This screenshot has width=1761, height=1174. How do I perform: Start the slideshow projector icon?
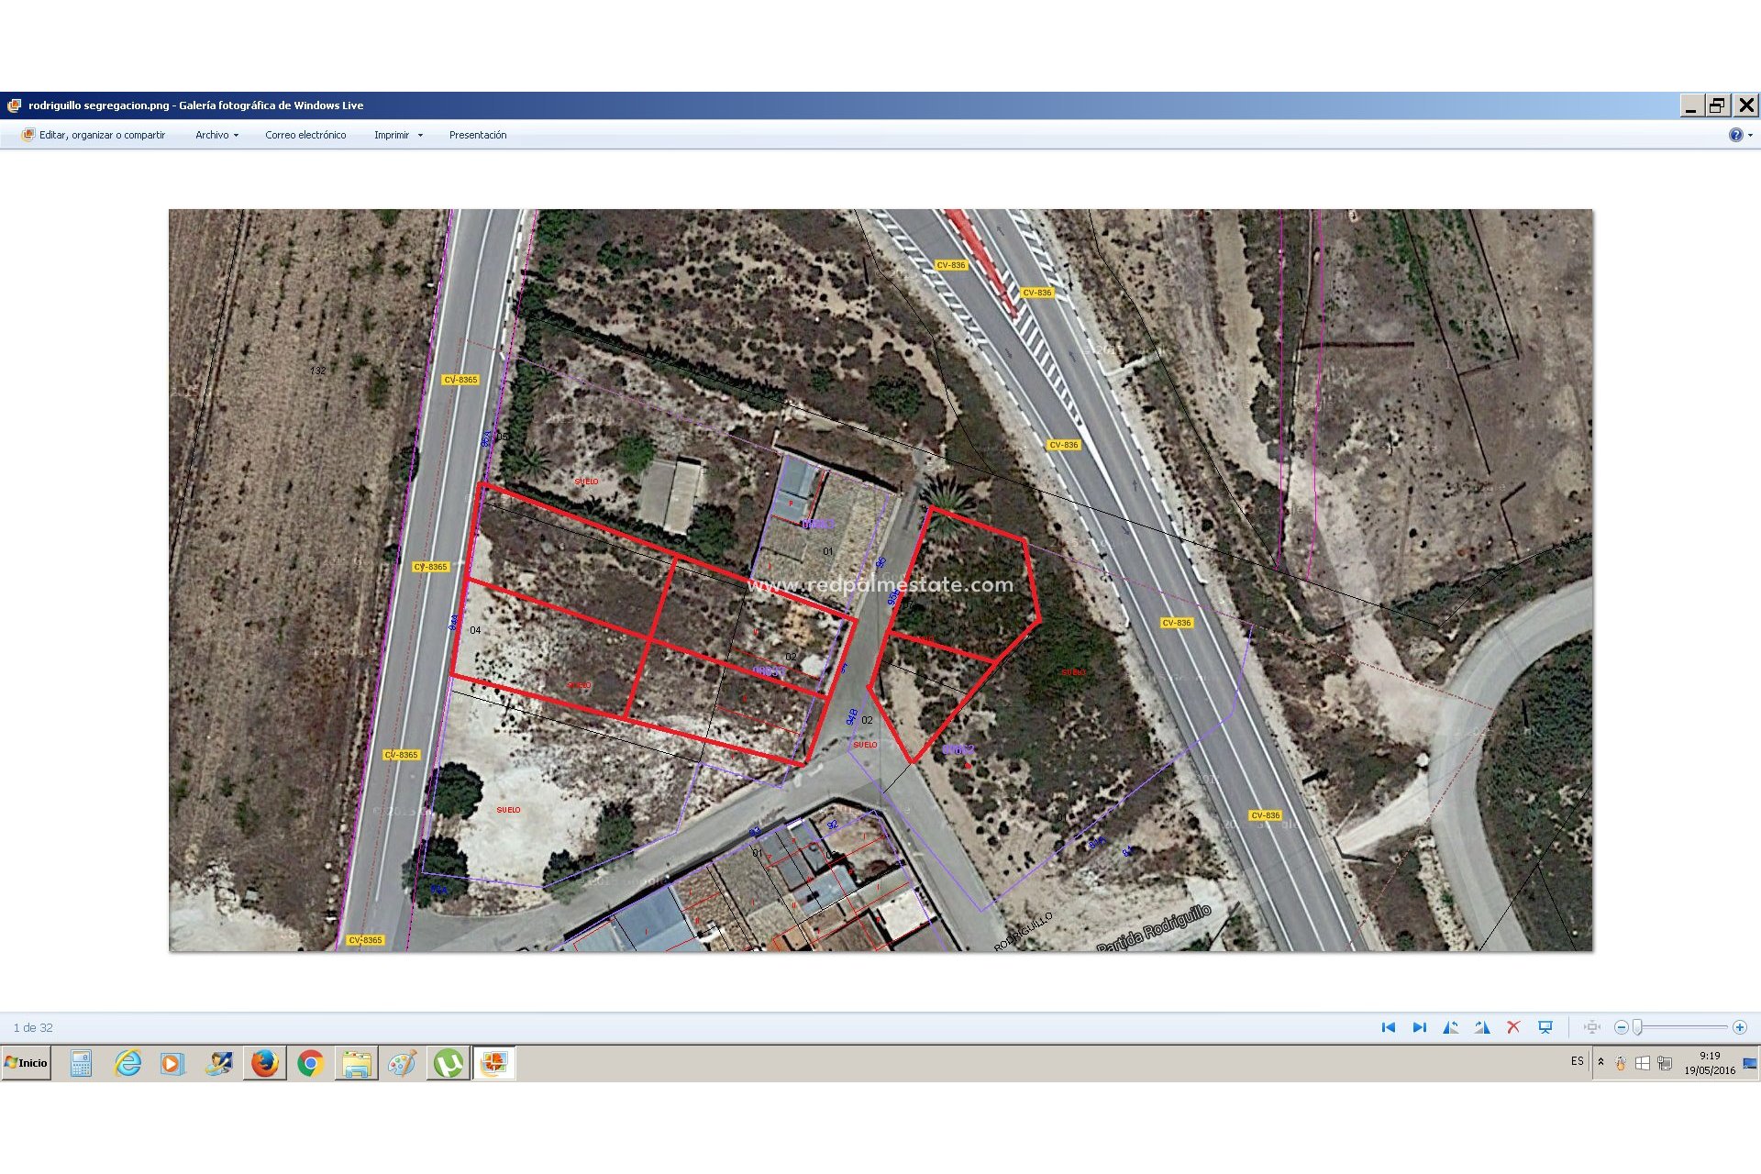[x=1545, y=1027]
